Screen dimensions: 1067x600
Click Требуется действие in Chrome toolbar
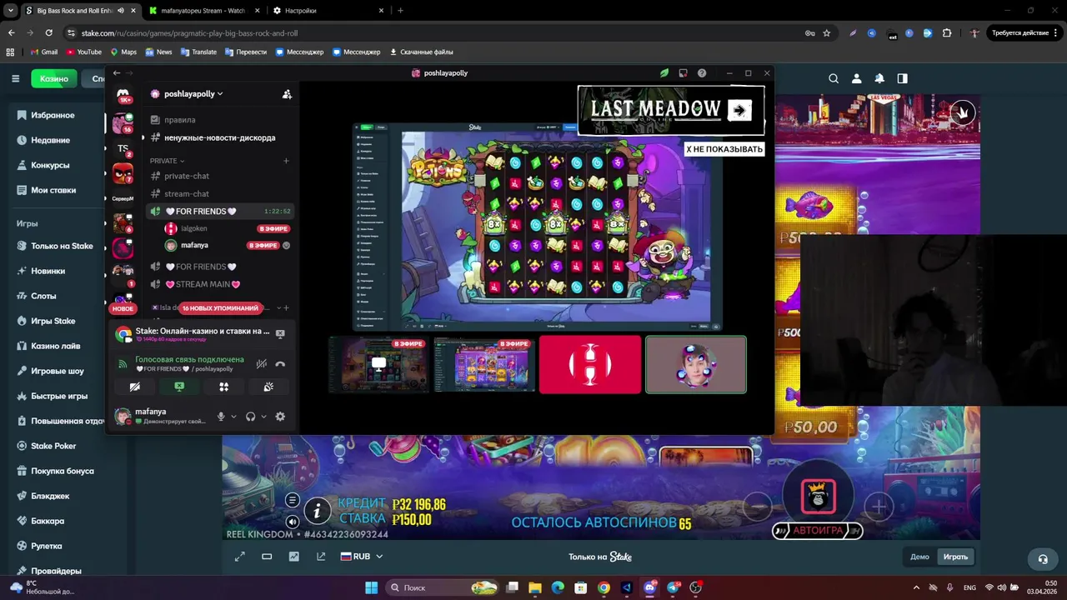click(x=1024, y=33)
